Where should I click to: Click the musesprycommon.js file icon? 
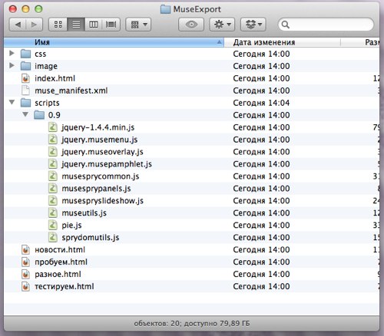[53, 176]
